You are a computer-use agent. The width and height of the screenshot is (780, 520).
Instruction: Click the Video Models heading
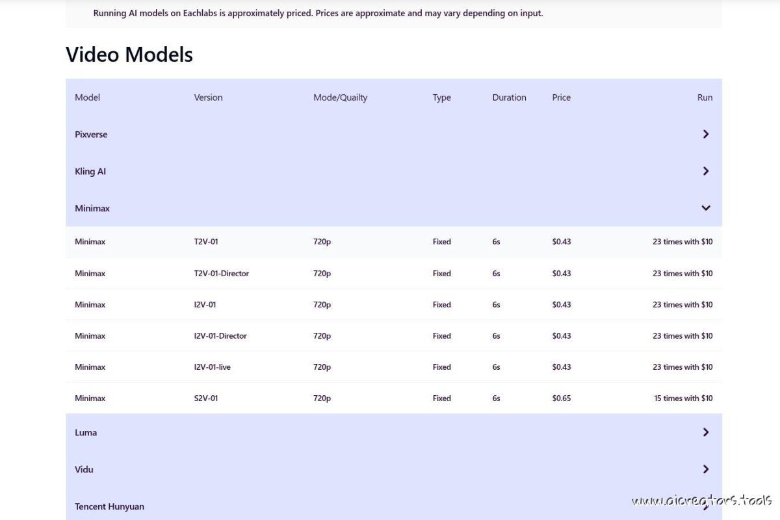coord(128,55)
